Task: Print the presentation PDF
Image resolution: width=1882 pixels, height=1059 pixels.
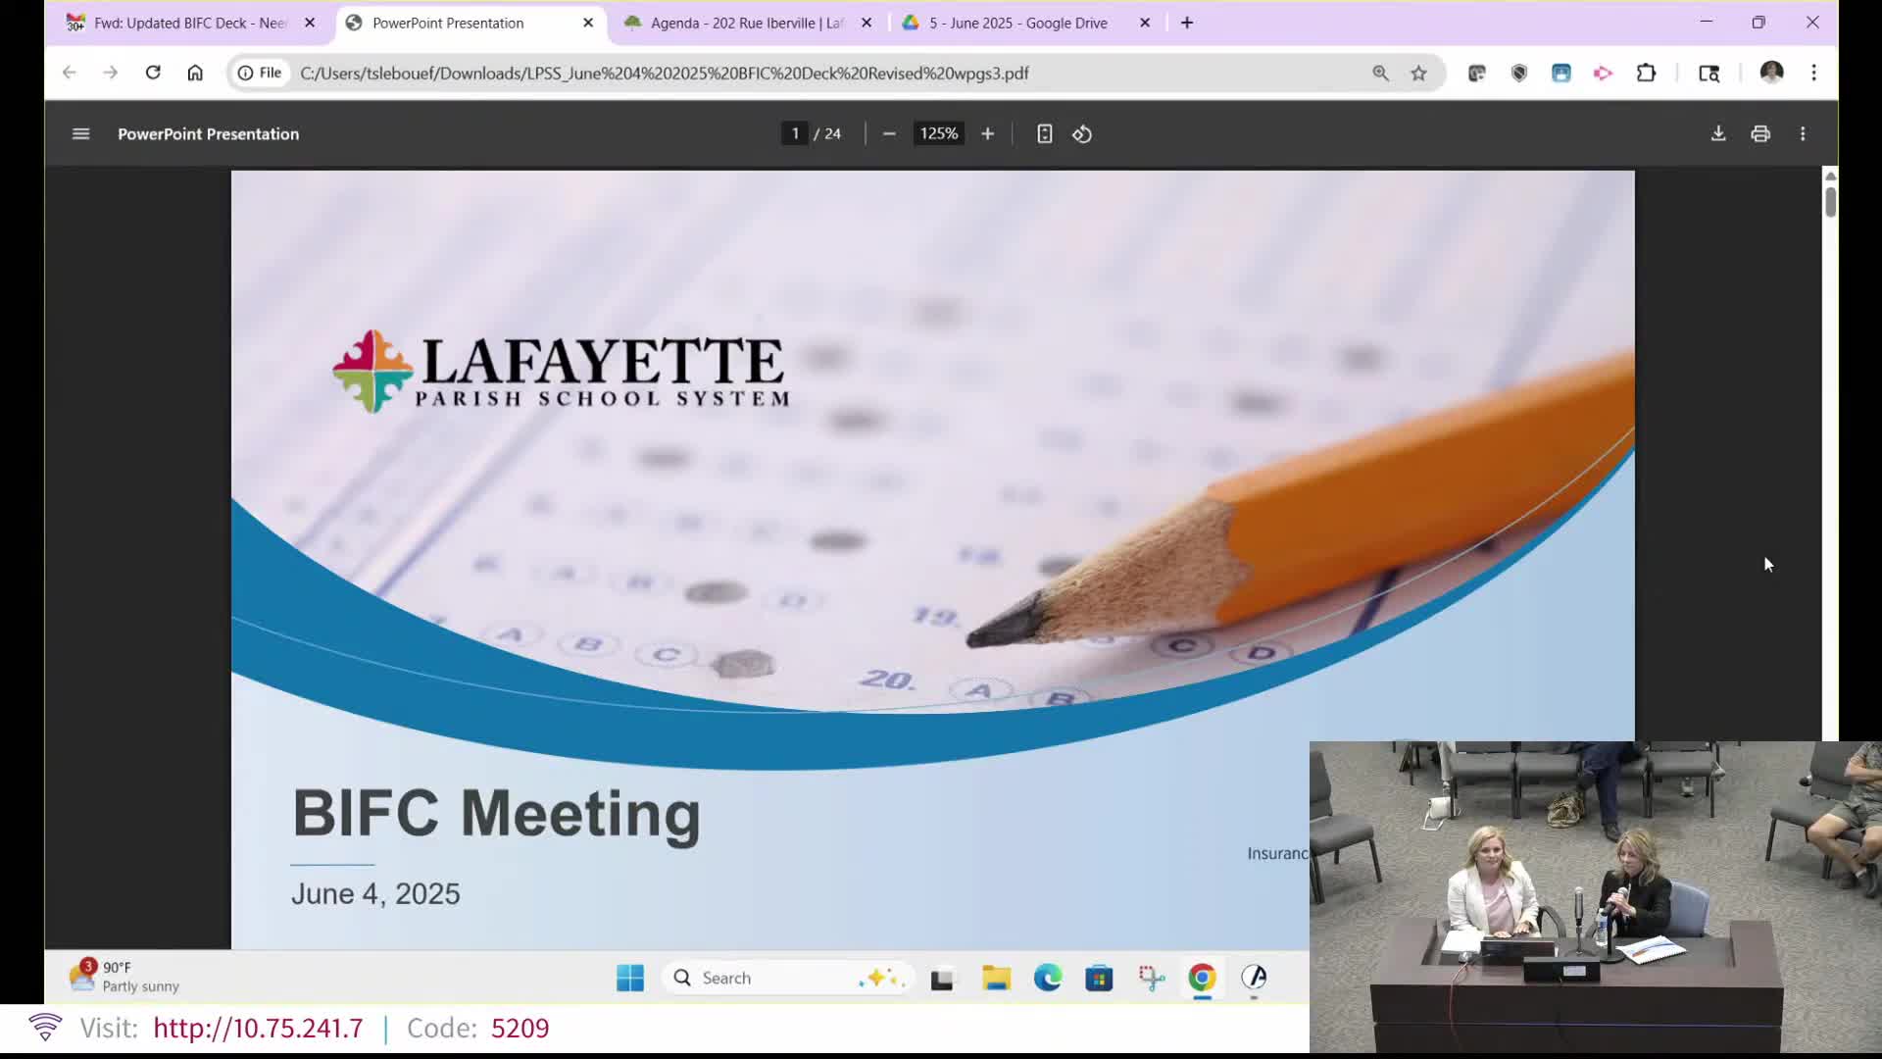Action: pos(1760,134)
